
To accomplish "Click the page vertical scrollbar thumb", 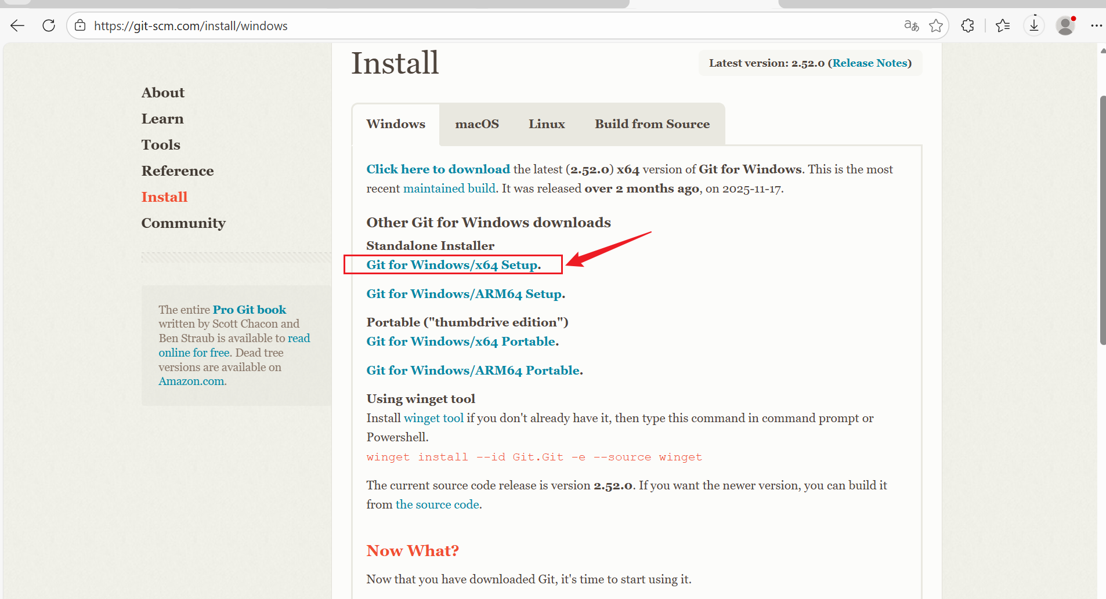I will (1103, 220).
